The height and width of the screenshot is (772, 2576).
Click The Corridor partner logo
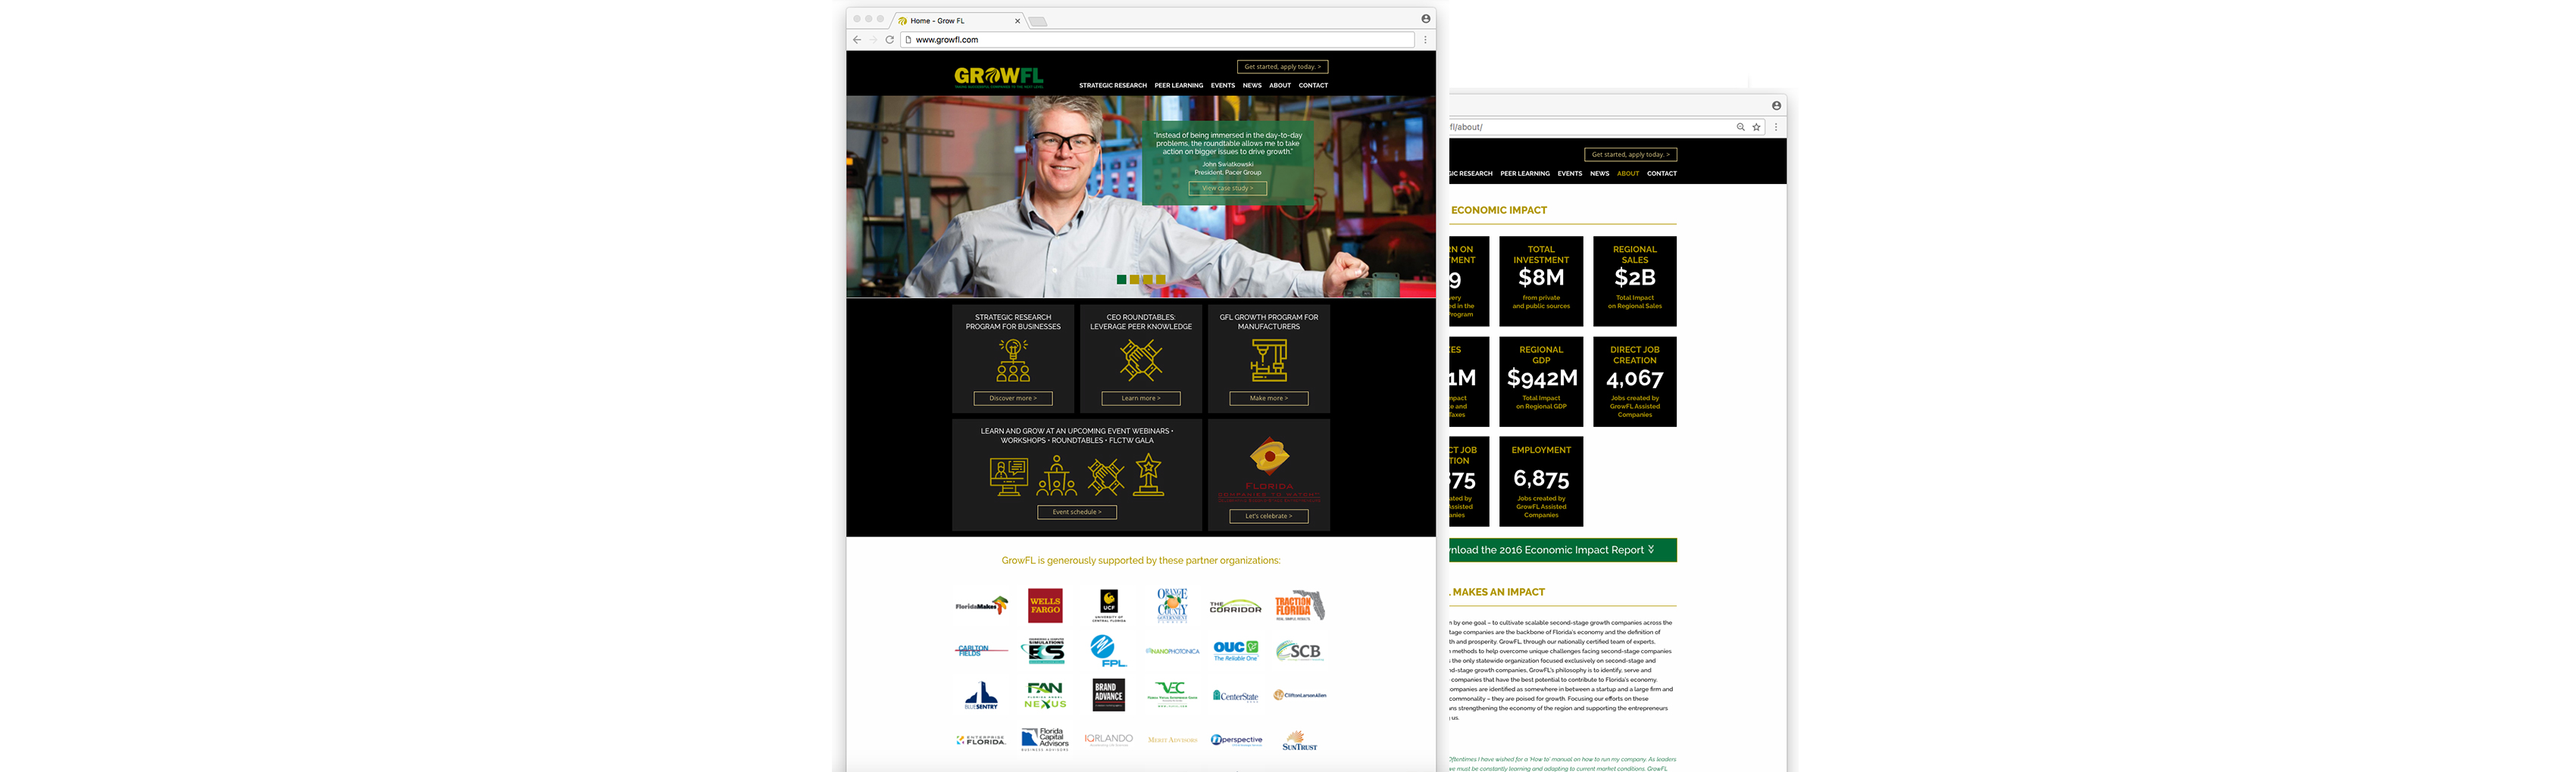[1235, 606]
